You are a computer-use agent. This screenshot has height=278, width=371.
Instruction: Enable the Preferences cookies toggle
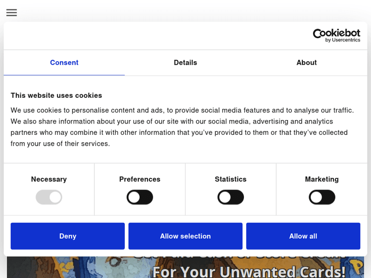click(140, 198)
